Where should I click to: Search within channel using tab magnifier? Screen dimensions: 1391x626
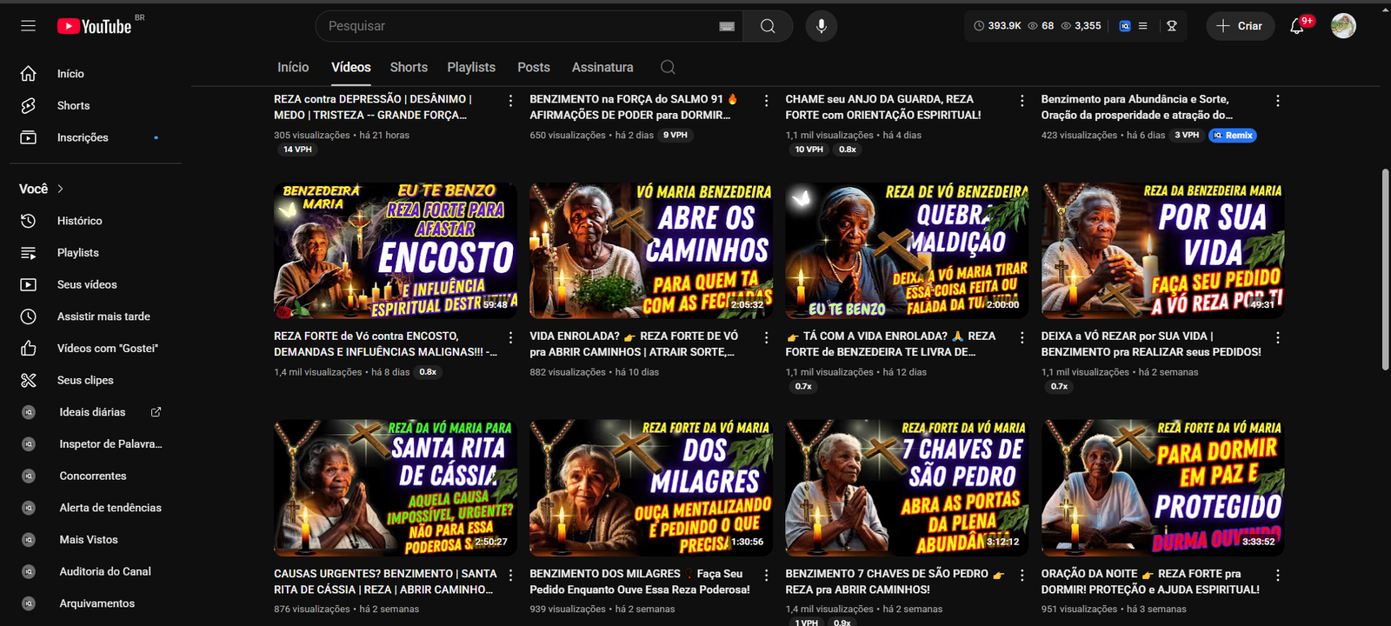click(x=668, y=67)
